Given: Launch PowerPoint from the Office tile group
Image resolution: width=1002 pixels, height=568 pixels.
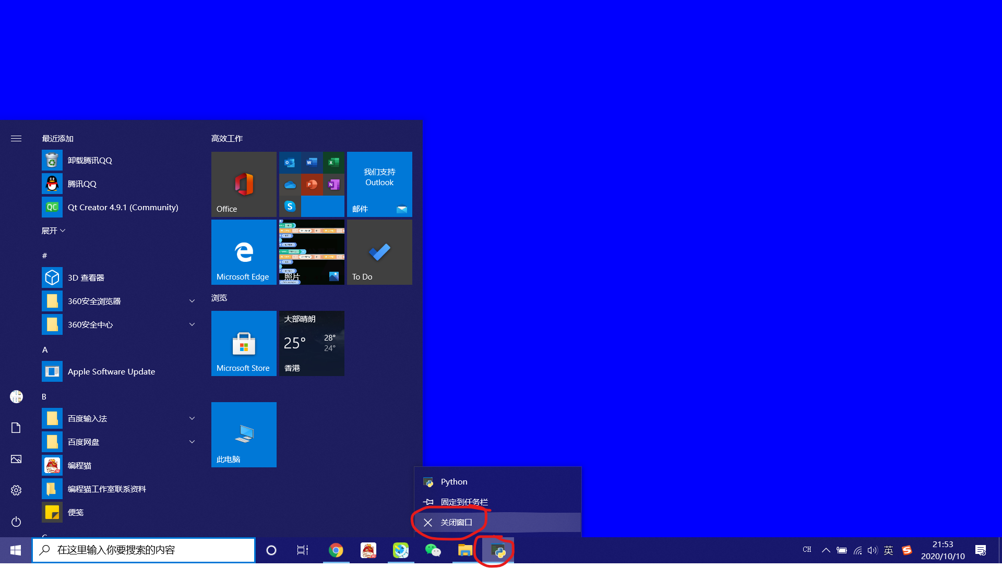Looking at the screenshot, I should [x=312, y=184].
